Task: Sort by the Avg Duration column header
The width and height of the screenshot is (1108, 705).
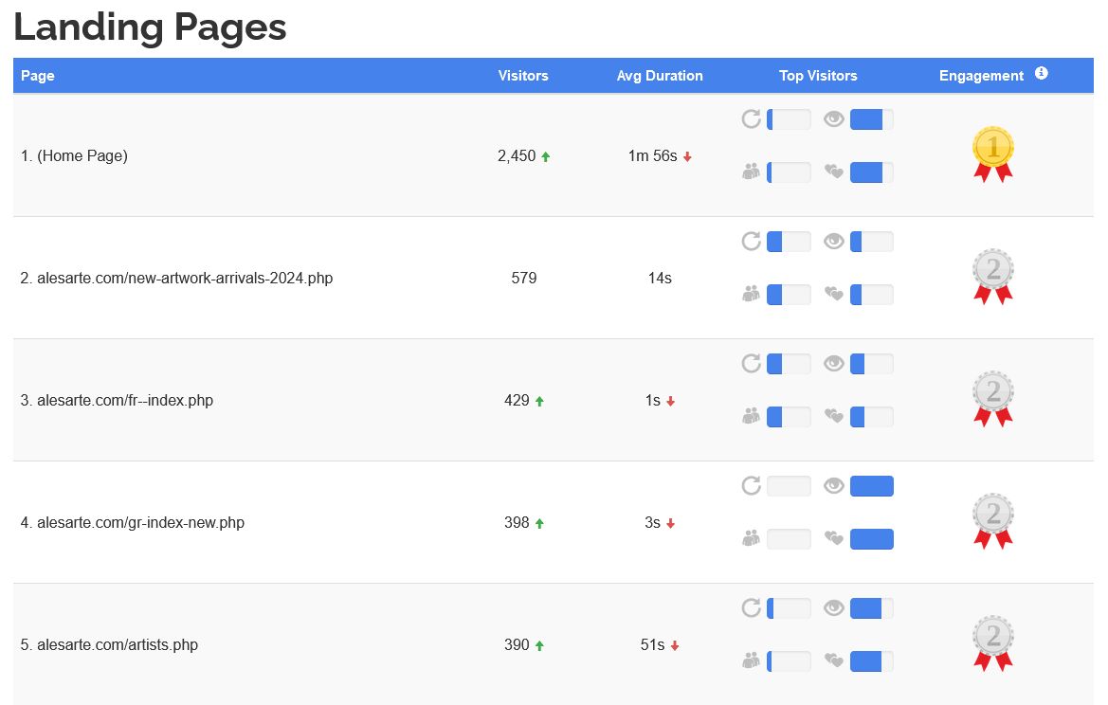Action: (x=660, y=76)
